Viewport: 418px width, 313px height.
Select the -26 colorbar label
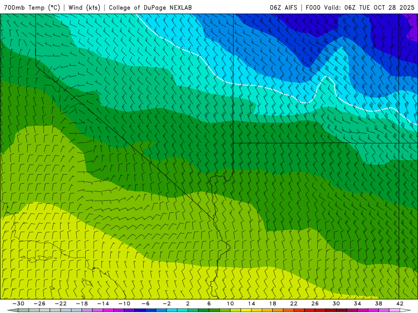pyautogui.click(x=40, y=304)
